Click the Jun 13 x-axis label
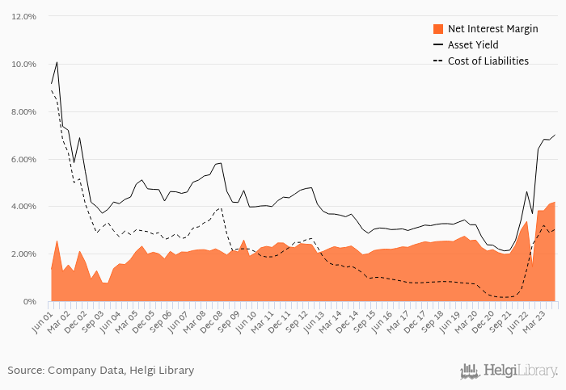The width and height of the screenshot is (566, 390). point(314,321)
